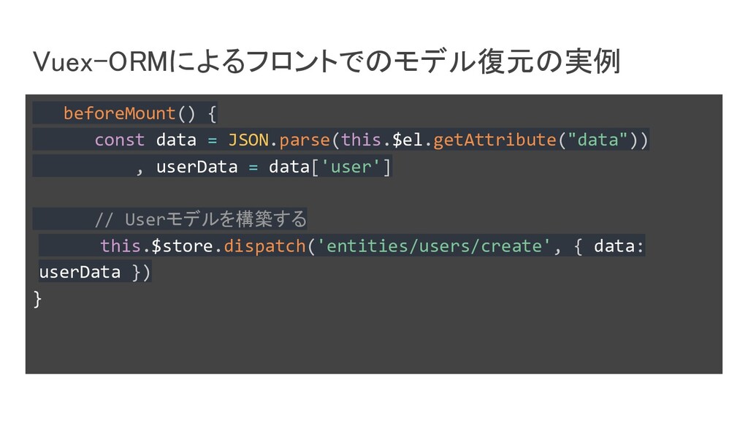
Task: Click the slide title 'Vuex-ORMによるフロントでのモデル復元の実例'
Action: pyautogui.click(x=327, y=61)
